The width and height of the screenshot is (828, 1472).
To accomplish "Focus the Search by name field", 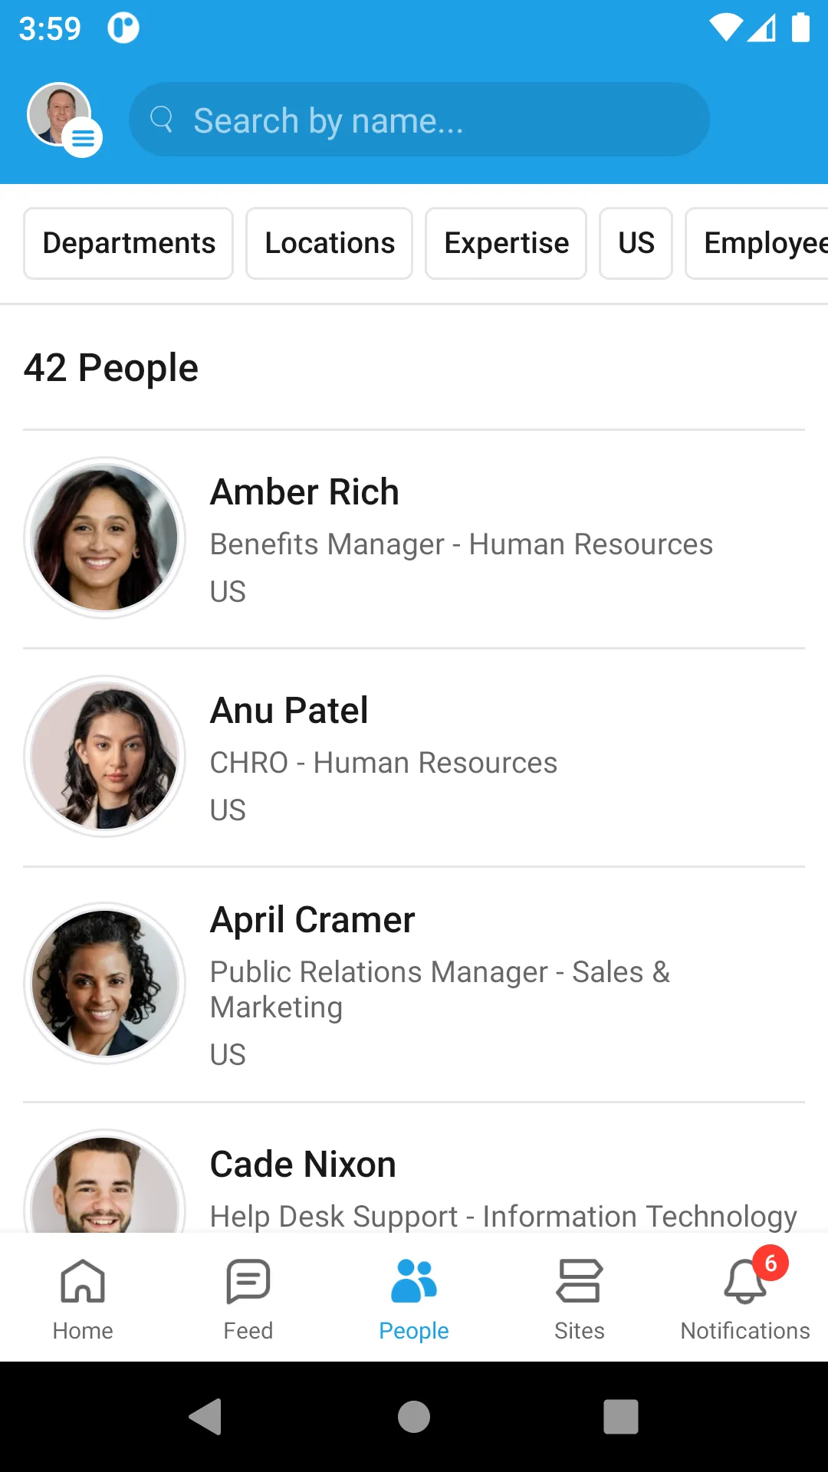I will pyautogui.click(x=419, y=120).
